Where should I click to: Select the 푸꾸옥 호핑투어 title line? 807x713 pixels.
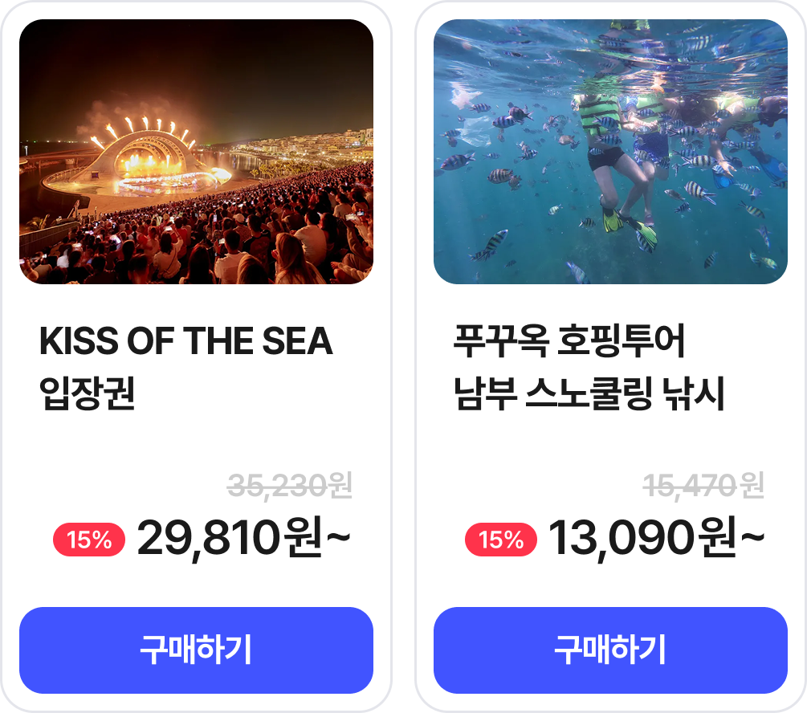point(569,340)
